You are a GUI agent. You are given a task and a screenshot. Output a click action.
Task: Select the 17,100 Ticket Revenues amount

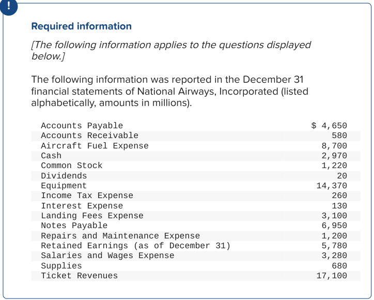(332, 276)
